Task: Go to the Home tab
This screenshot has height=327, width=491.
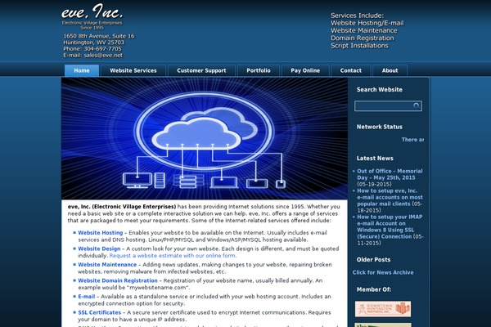Action: tap(82, 70)
